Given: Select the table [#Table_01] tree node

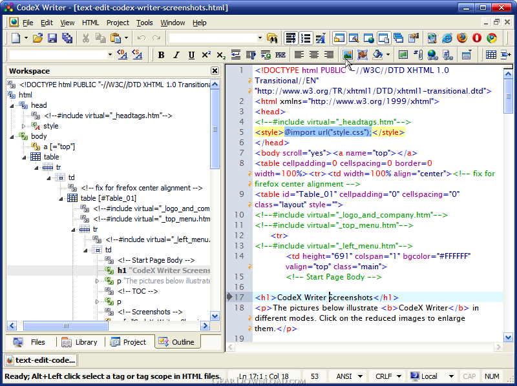Looking at the screenshot, I should coord(109,198).
